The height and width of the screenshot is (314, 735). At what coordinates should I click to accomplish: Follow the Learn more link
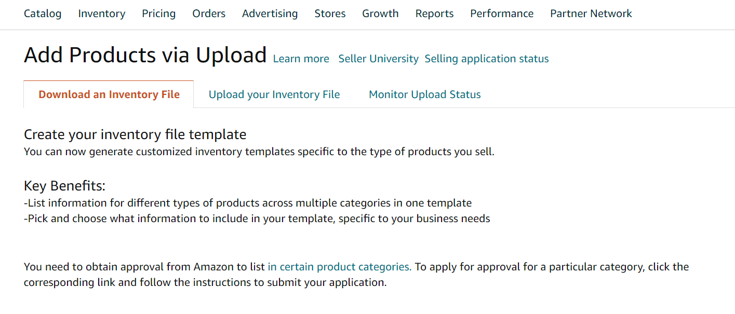301,59
